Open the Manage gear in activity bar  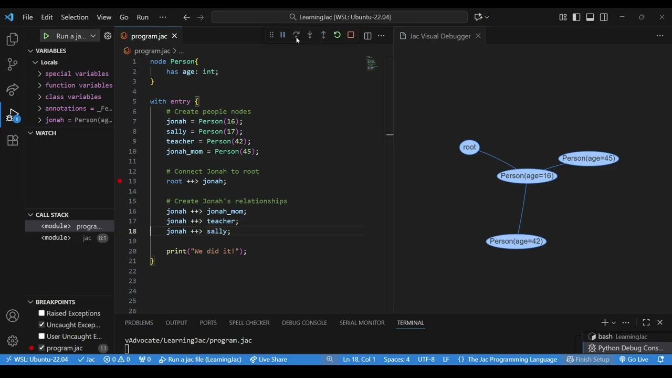13,341
